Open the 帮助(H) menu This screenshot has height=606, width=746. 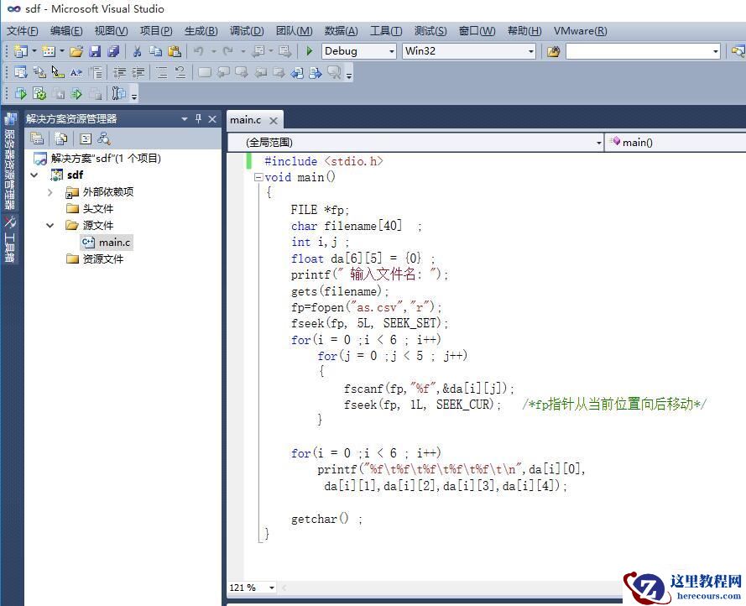click(x=524, y=31)
